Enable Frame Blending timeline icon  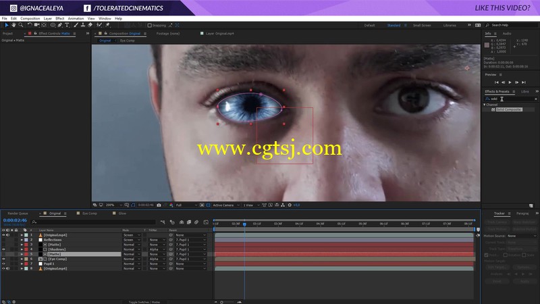click(x=189, y=222)
